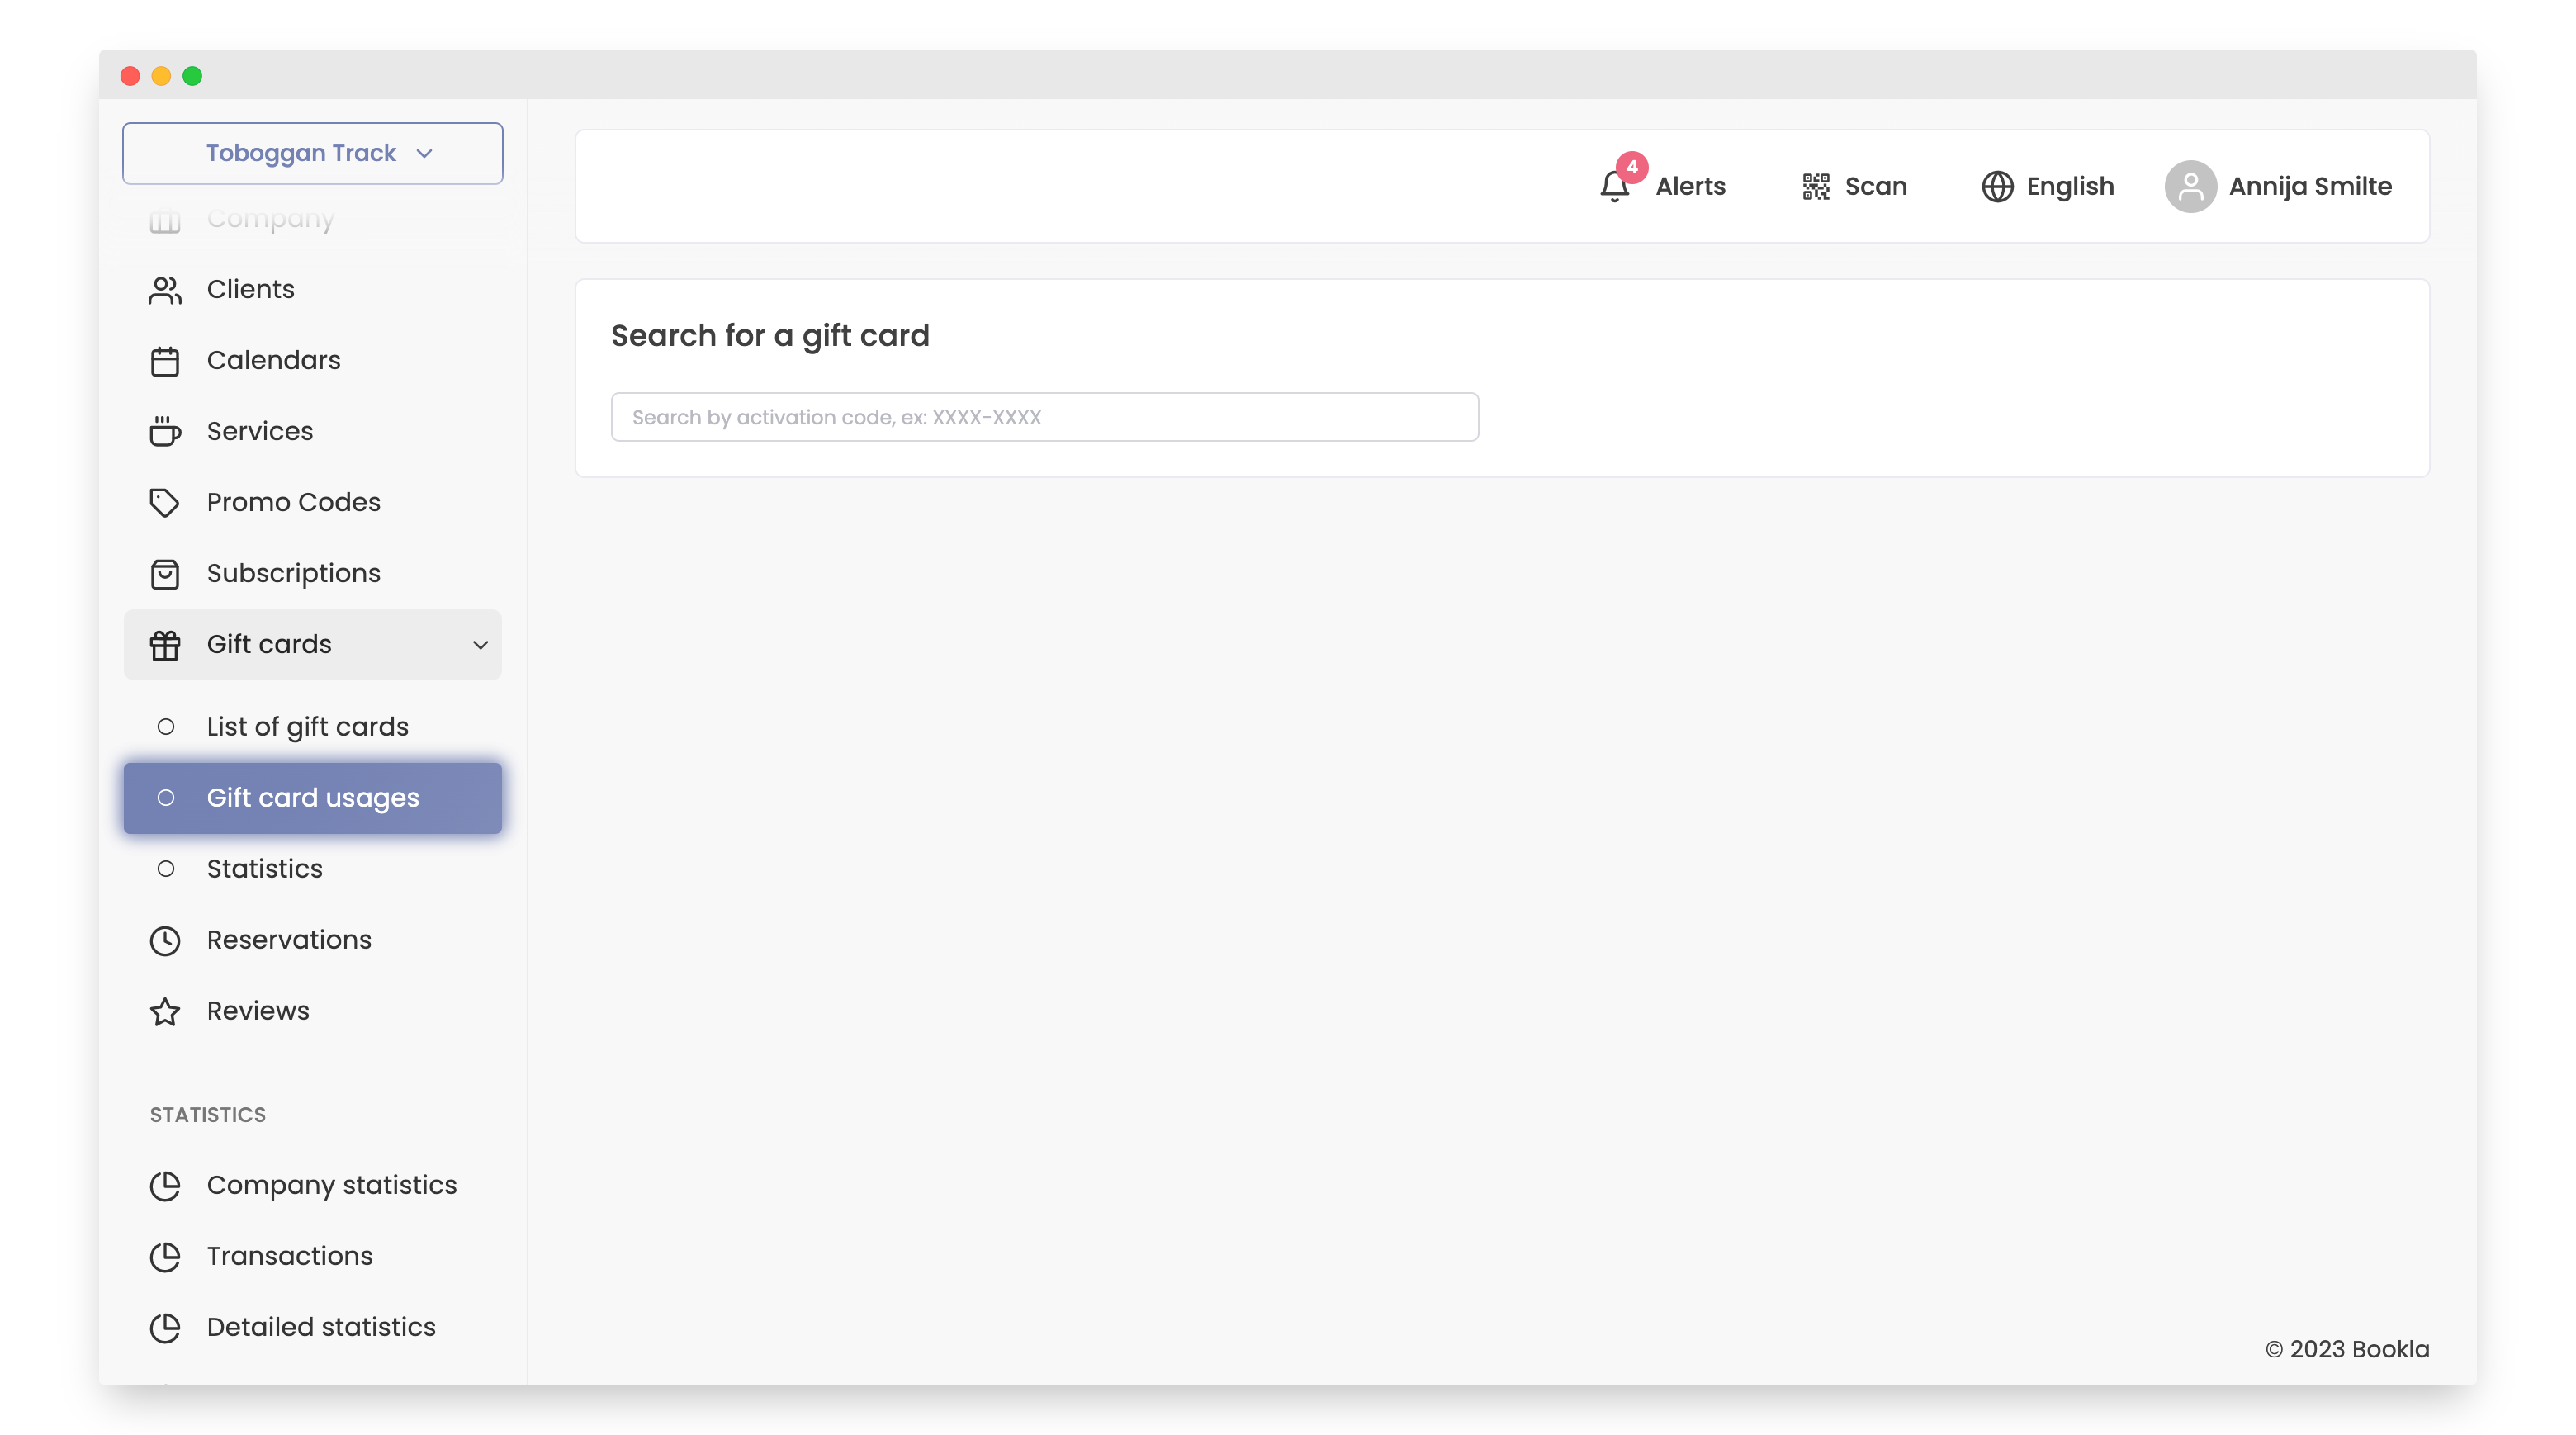
Task: Click the Calendars calendar icon
Action: pos(165,360)
